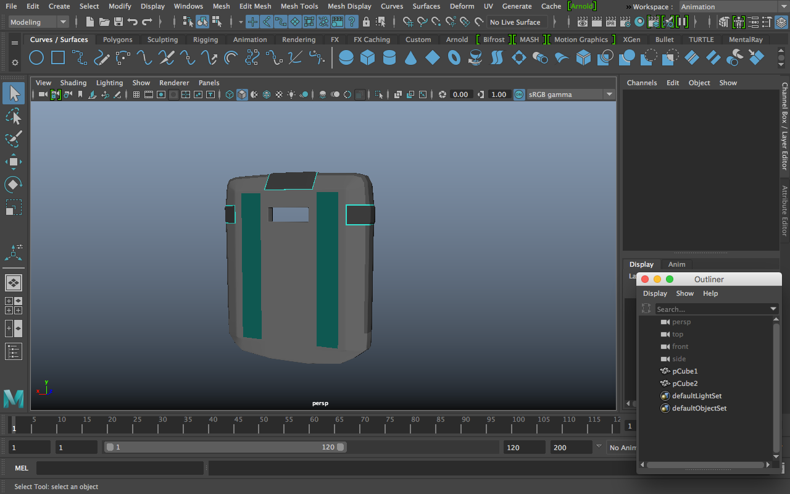Expand the sRGB gamma view transform dropdown
This screenshot has width=790, height=494.
coord(609,94)
